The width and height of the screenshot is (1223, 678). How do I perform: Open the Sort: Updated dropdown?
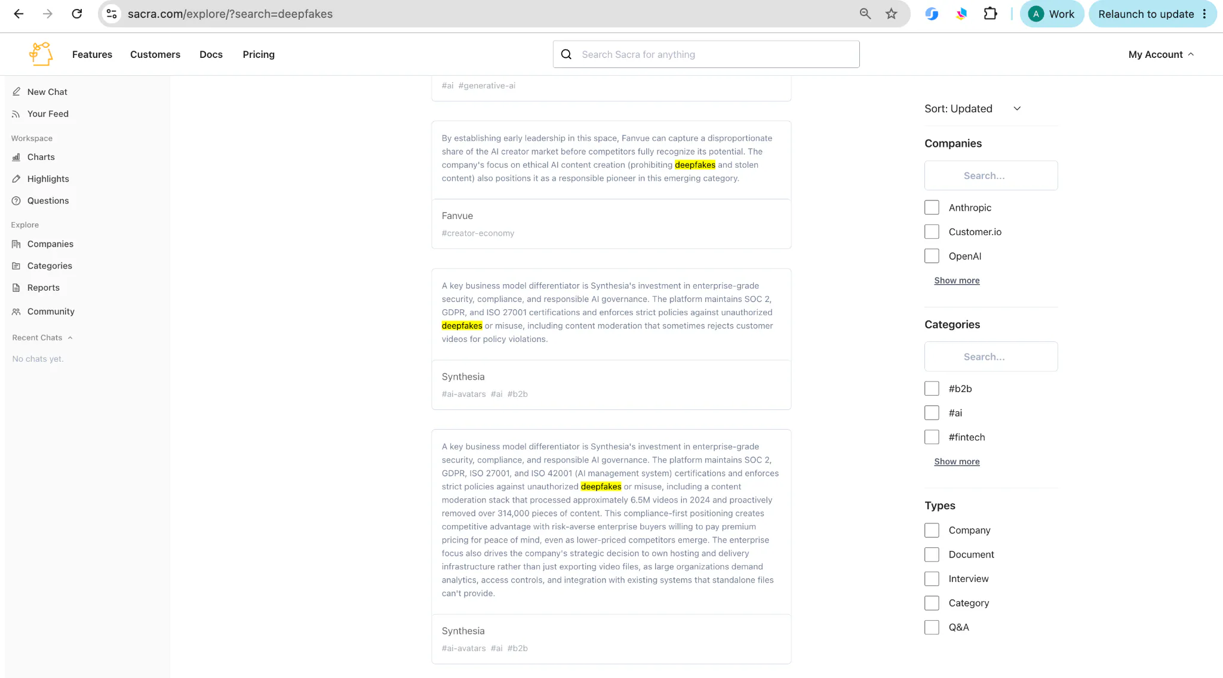tap(973, 109)
